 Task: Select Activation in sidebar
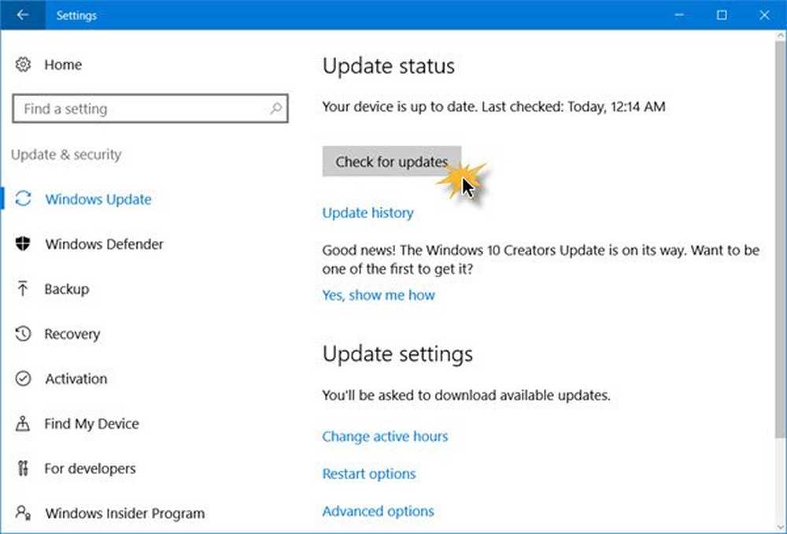76,378
